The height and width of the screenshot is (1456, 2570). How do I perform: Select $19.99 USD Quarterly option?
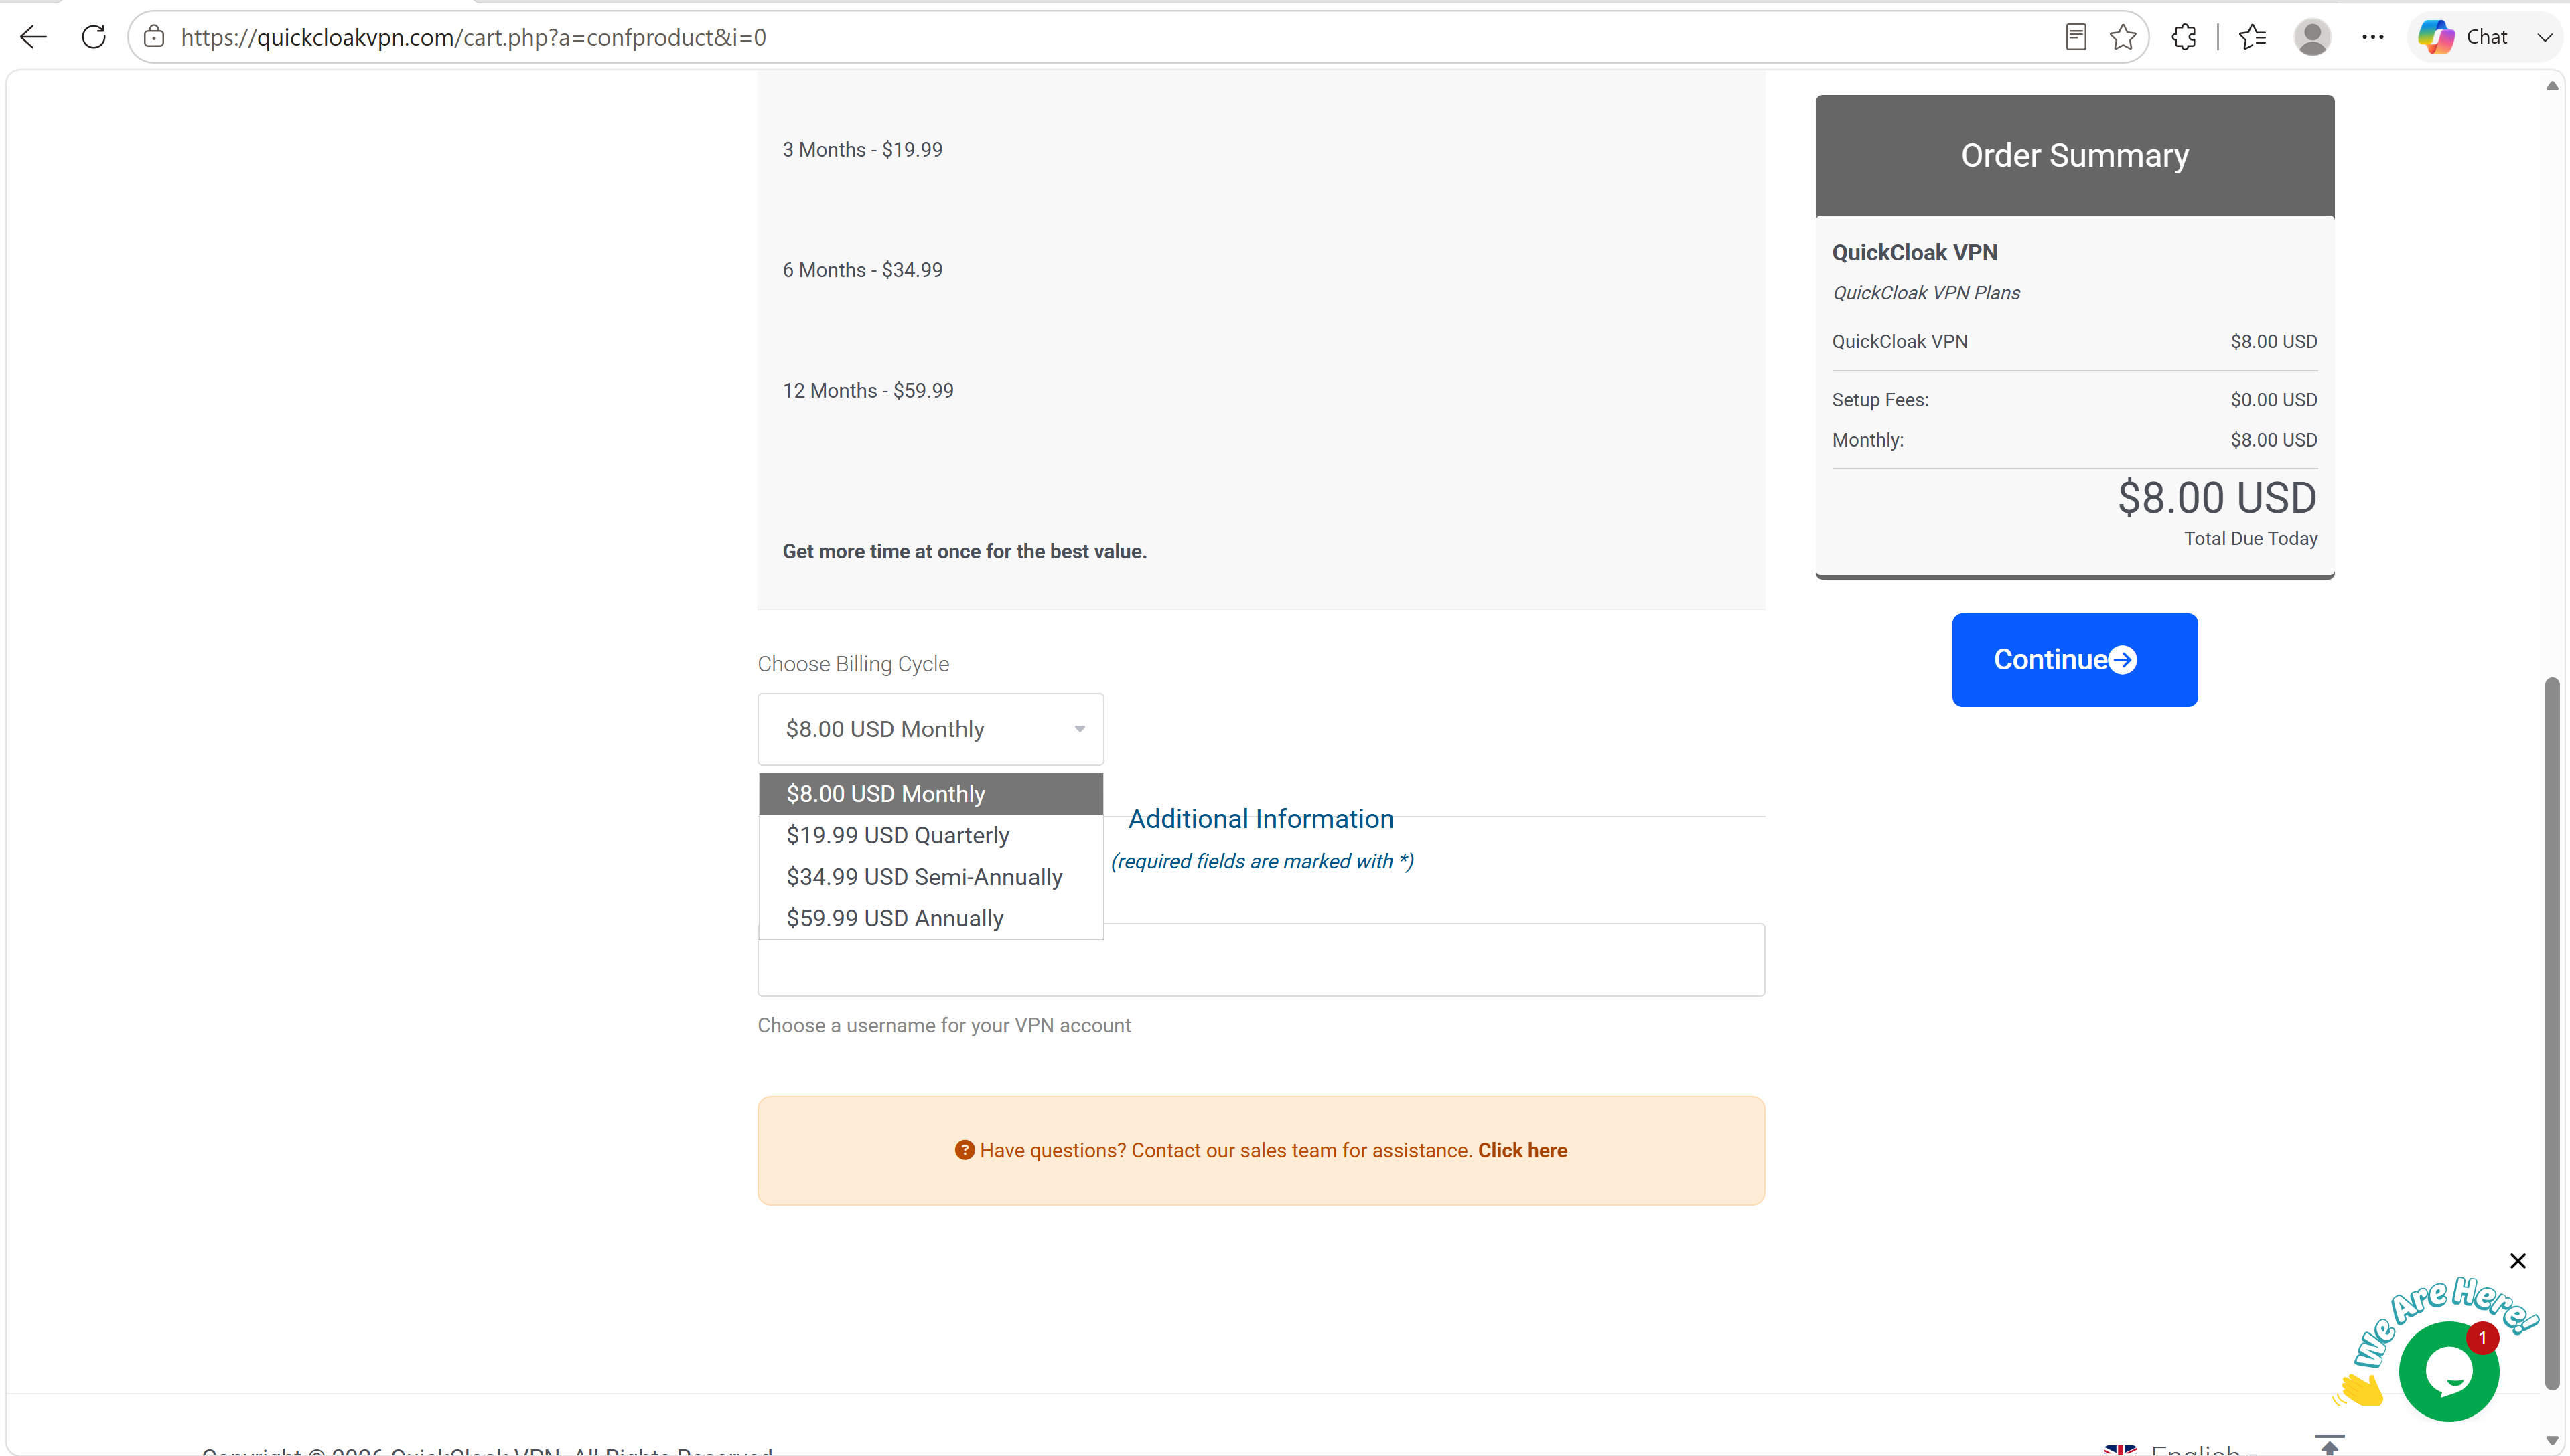(x=930, y=835)
